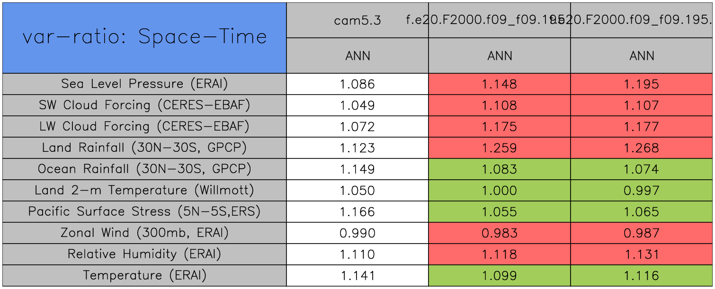Select the Relative Humidity (ERAI) label

144,254
